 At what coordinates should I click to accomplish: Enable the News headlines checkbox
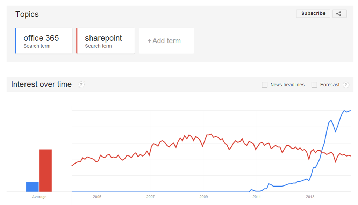[265, 85]
